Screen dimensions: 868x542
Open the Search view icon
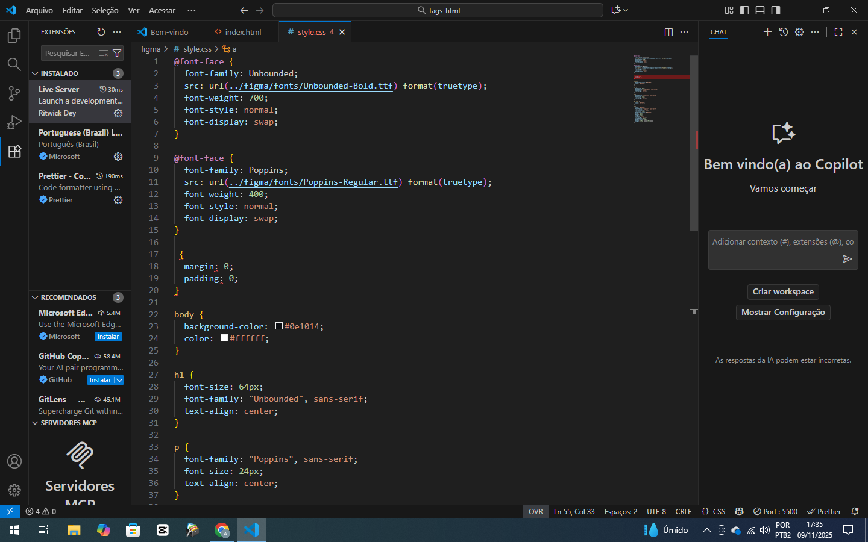(x=14, y=64)
